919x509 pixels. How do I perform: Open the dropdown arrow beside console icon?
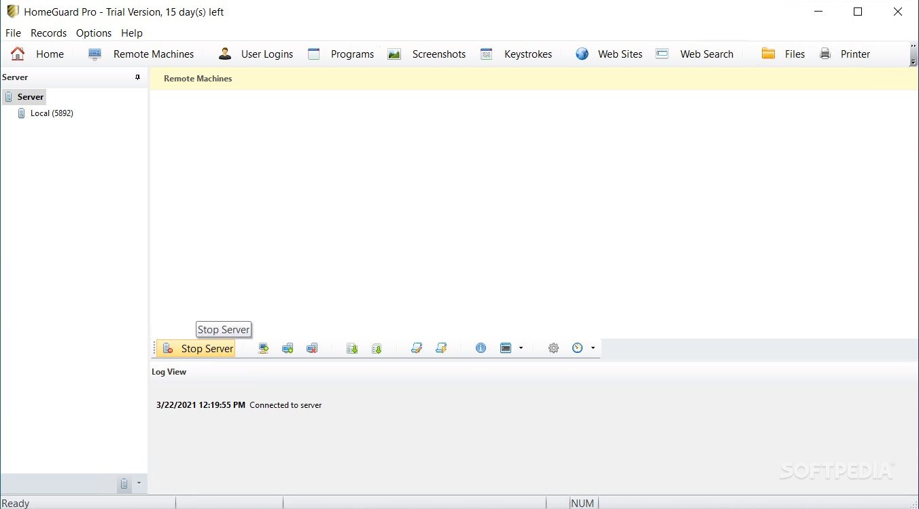(x=521, y=348)
